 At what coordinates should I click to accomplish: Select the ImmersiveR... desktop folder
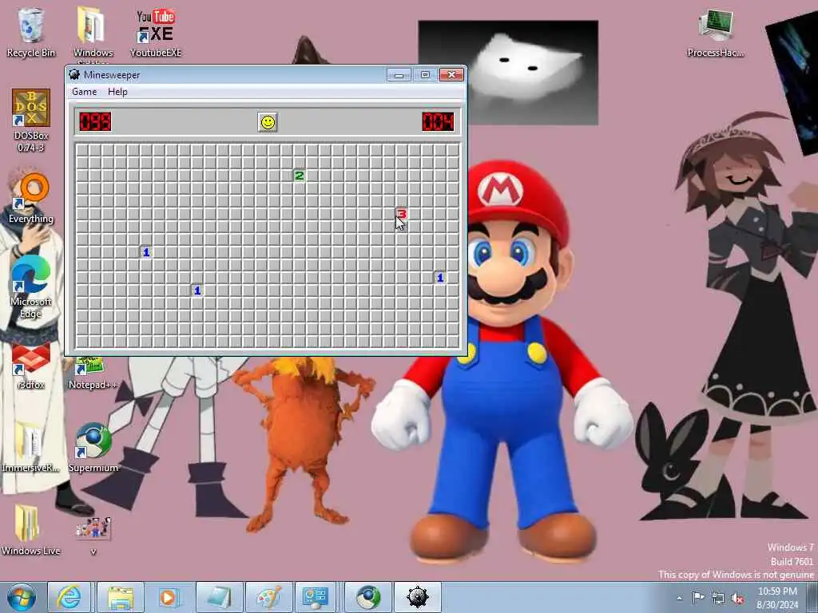(31, 447)
